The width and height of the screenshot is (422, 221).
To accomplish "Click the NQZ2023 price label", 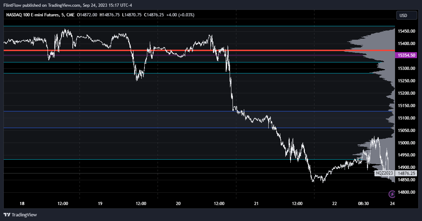I will pos(384,173).
